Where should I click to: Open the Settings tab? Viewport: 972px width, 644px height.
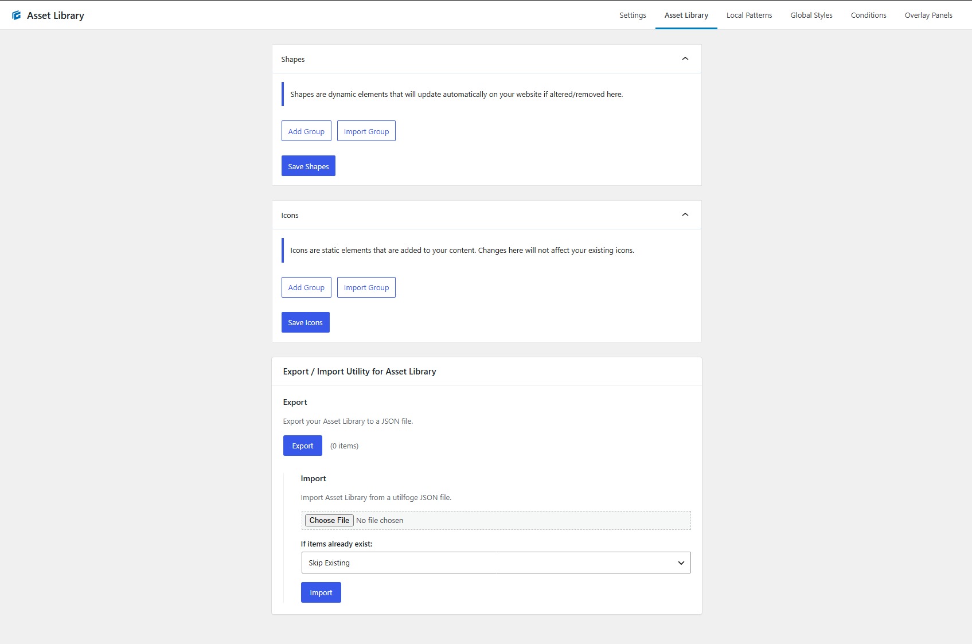[x=633, y=15]
